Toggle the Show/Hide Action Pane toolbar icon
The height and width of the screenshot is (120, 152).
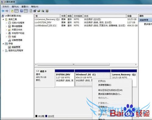(26, 11)
